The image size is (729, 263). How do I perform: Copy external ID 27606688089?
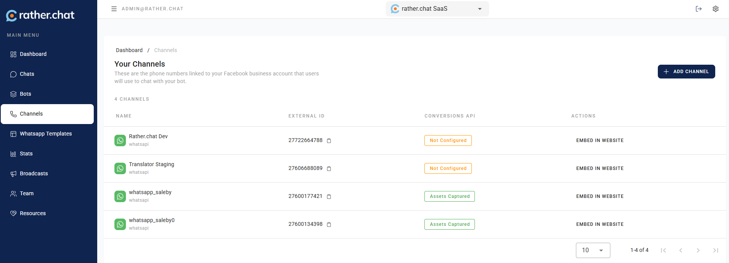(x=329, y=168)
